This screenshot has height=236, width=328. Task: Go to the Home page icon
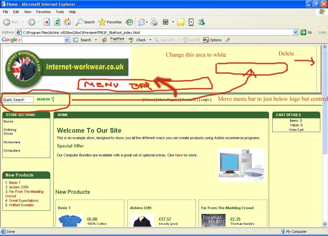(x=67, y=22)
